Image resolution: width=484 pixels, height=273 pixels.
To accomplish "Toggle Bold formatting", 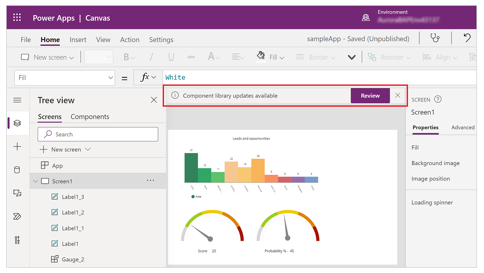I will (x=129, y=57).
